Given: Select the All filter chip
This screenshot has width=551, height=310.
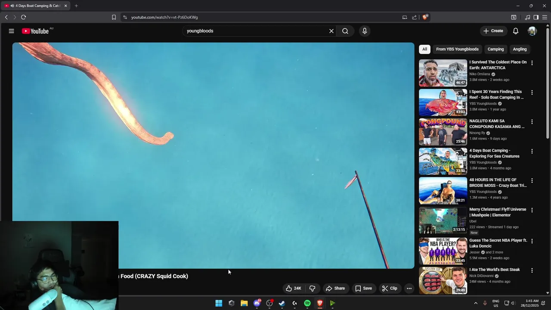Looking at the screenshot, I should pos(424,49).
